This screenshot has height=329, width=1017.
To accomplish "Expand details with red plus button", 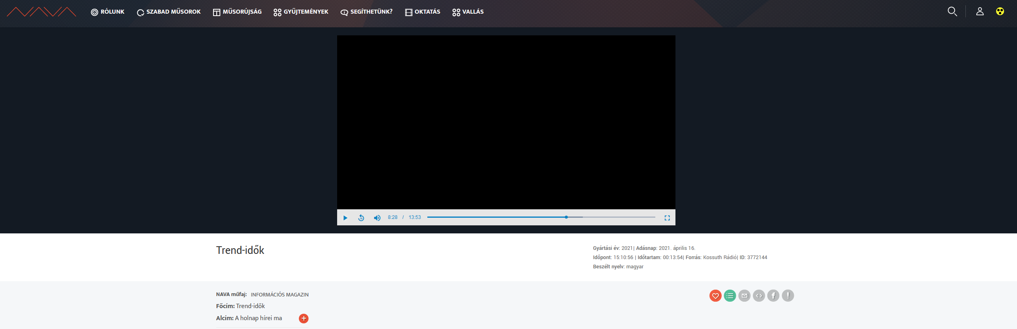I will (304, 319).
